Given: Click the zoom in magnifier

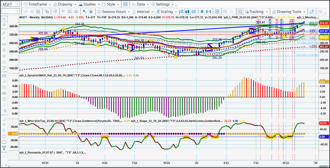Looking at the screenshot, I should (x=225, y=11).
